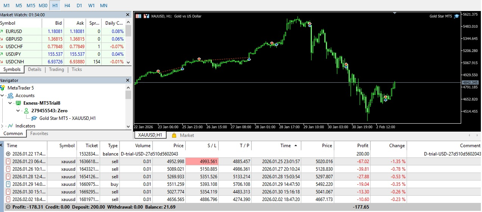Click the -67.02 profit cell
This screenshot has width=482, height=212.
[352, 161]
